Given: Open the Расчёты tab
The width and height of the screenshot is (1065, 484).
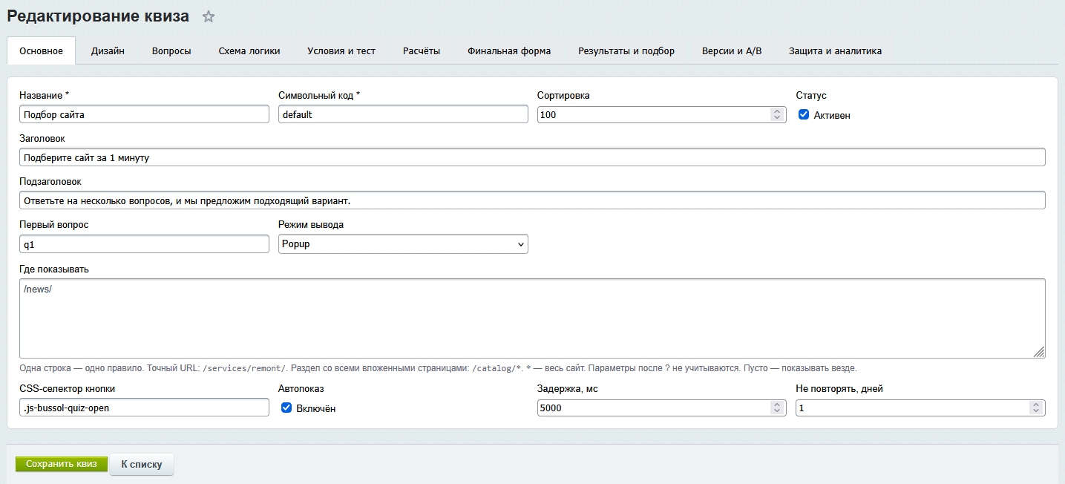Looking at the screenshot, I should click(422, 51).
